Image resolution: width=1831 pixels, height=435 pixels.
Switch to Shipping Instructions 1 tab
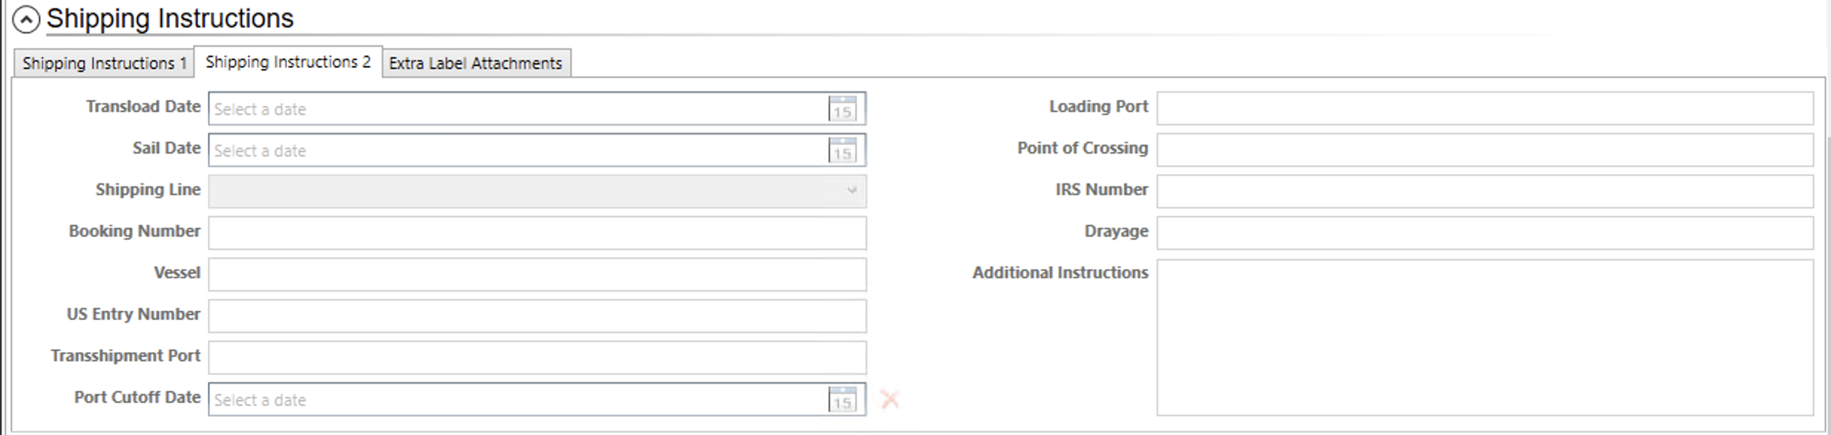tap(104, 63)
